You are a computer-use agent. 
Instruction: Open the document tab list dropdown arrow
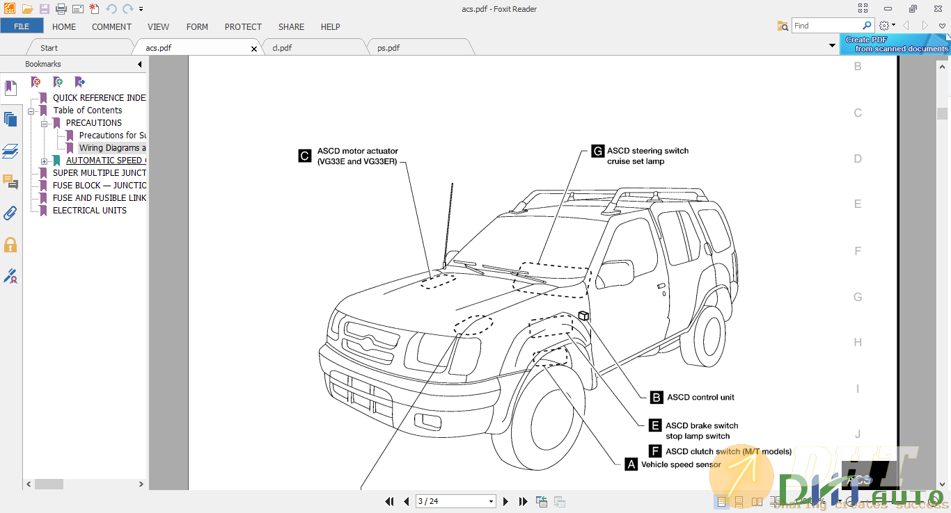(x=833, y=46)
